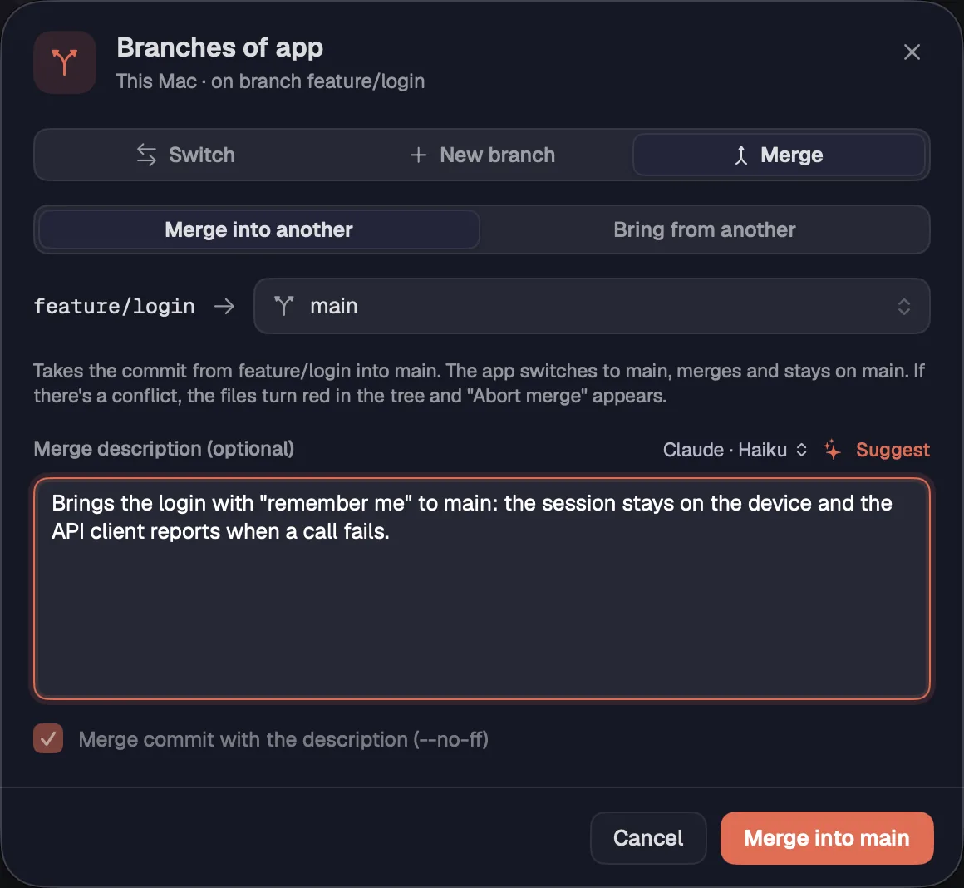Click the arrow after feature/login
Screen dimensions: 964x888
tap(224, 306)
